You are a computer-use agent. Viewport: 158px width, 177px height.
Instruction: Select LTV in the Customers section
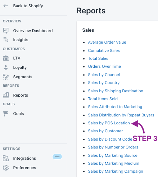17,58
